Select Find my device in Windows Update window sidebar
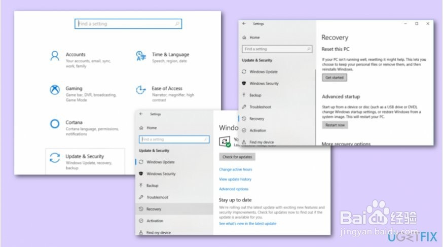The image size is (443, 247). [x=159, y=233]
